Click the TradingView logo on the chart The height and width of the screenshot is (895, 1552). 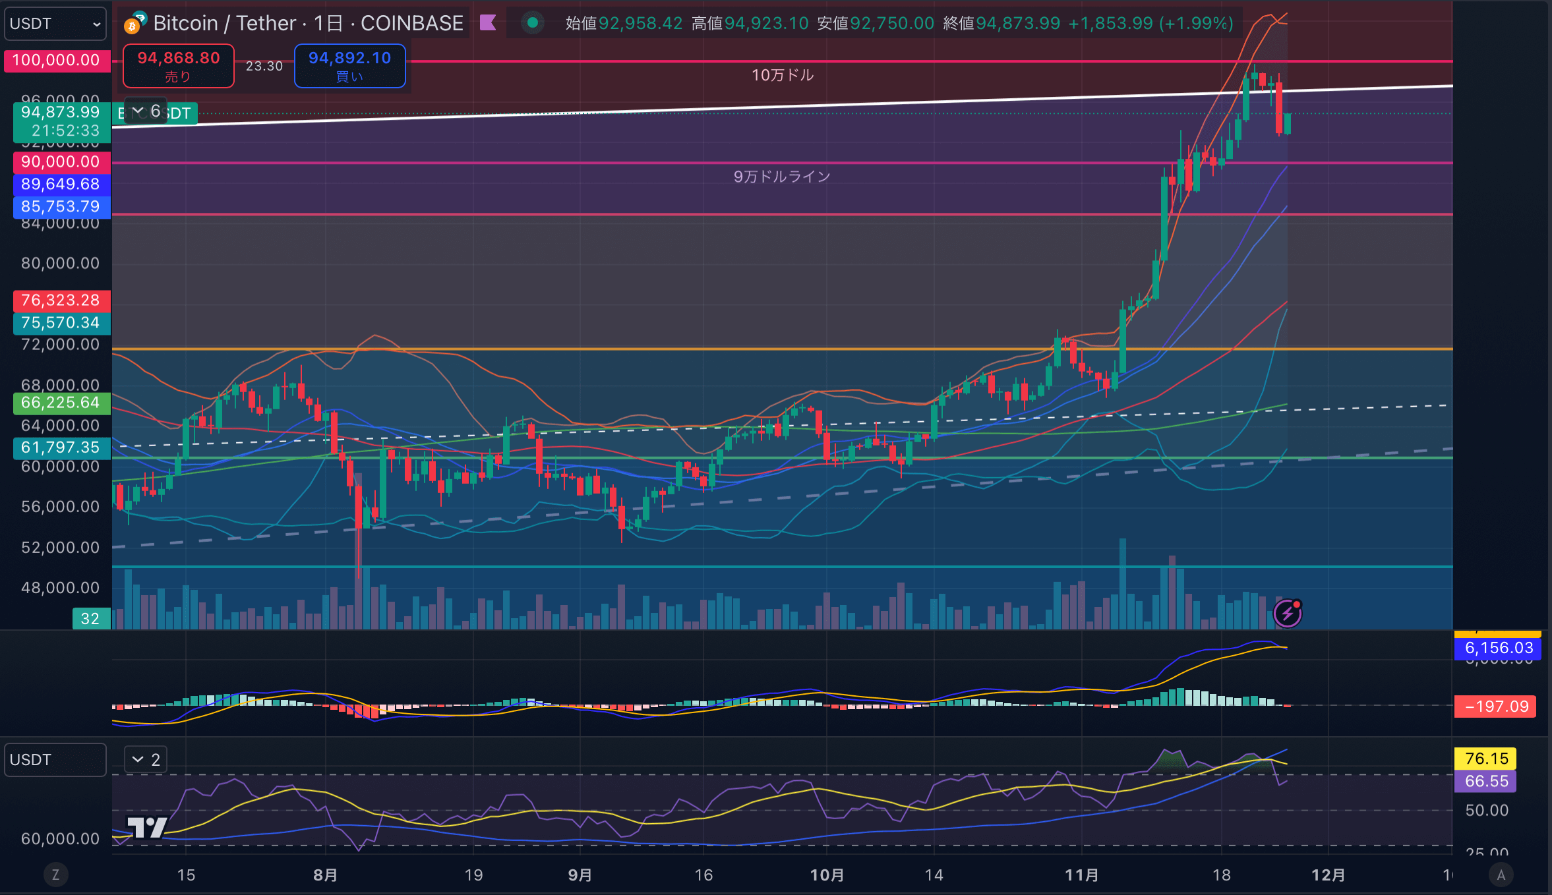pos(146,826)
